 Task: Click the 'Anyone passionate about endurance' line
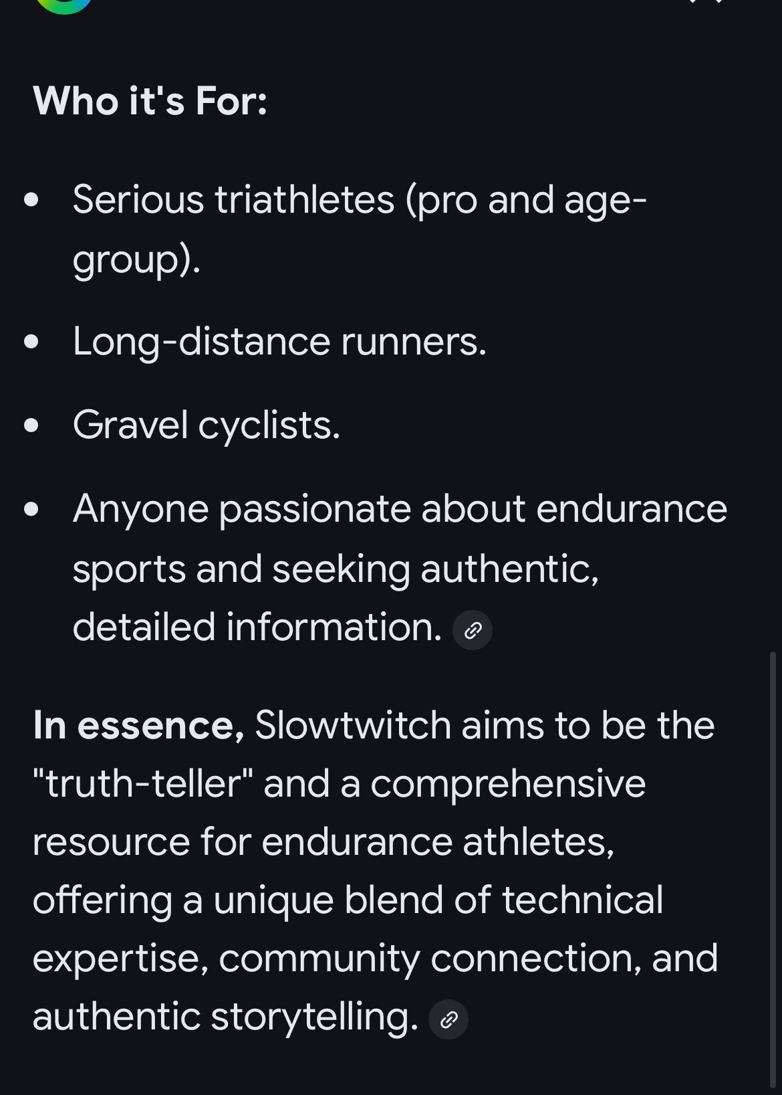pyautogui.click(x=400, y=509)
